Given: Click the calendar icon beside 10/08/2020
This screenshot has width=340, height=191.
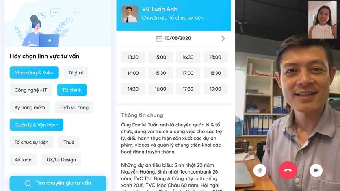Looking at the screenshot, I should (159, 39).
